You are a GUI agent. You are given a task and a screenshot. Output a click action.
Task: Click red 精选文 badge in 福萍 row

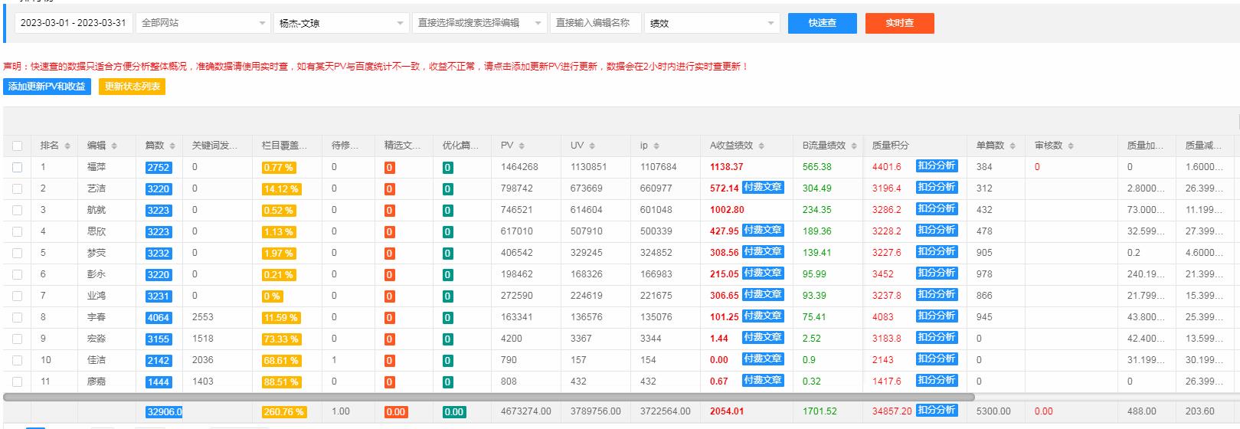tap(390, 167)
